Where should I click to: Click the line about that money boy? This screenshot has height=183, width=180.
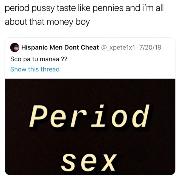click(47, 22)
